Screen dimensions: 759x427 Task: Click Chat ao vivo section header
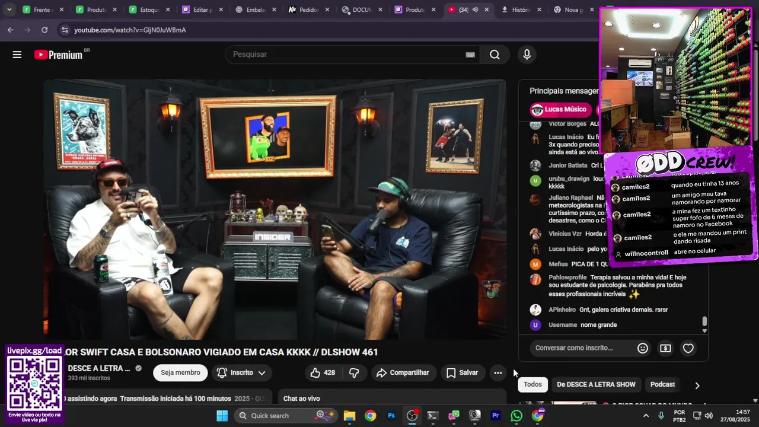point(301,399)
